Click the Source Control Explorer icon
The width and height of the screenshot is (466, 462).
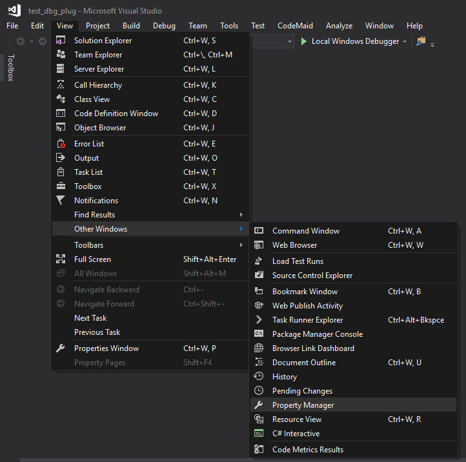coord(259,275)
